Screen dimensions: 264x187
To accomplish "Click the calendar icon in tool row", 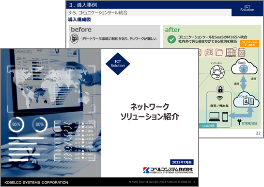I will coord(242,52).
